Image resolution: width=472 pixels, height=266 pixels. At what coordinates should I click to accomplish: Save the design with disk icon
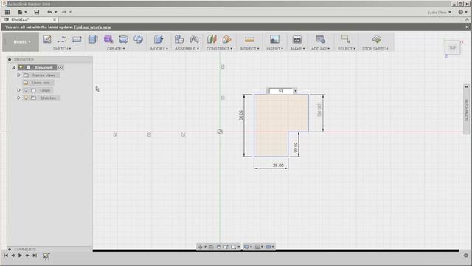click(x=36, y=12)
